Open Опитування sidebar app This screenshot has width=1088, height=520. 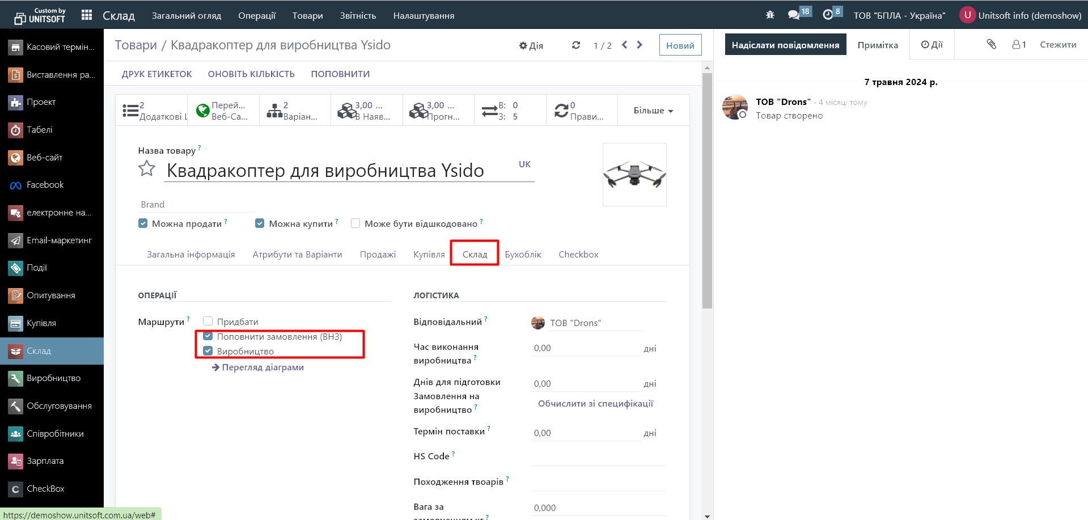click(52, 295)
